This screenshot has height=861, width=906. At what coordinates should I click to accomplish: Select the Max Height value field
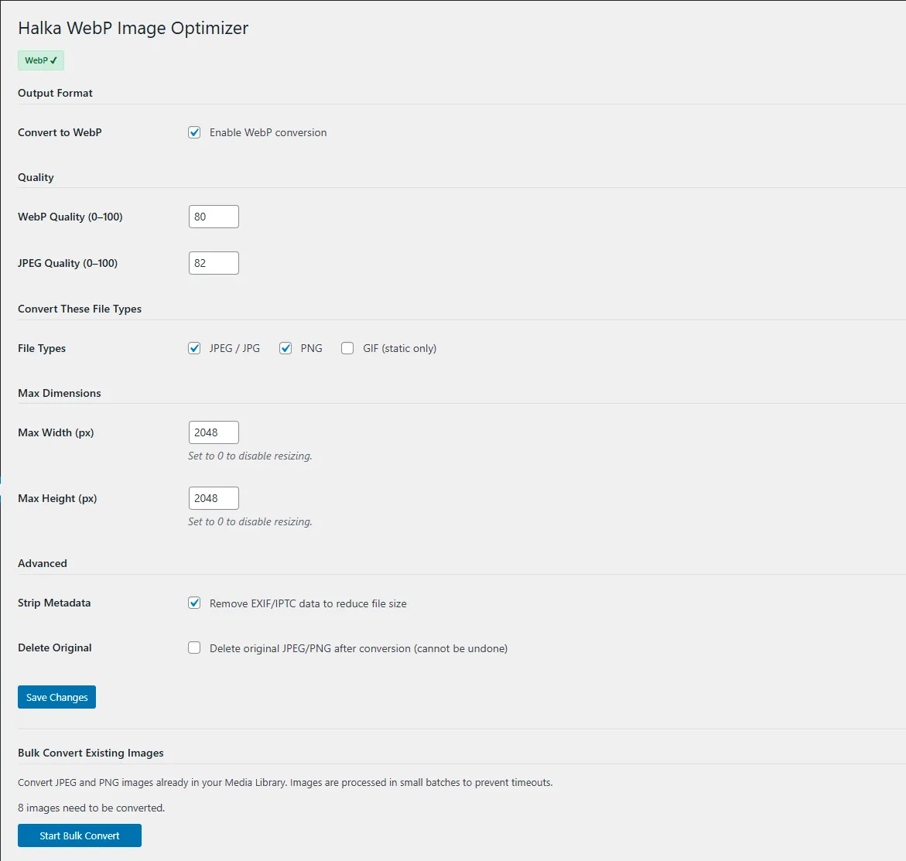[x=214, y=498]
